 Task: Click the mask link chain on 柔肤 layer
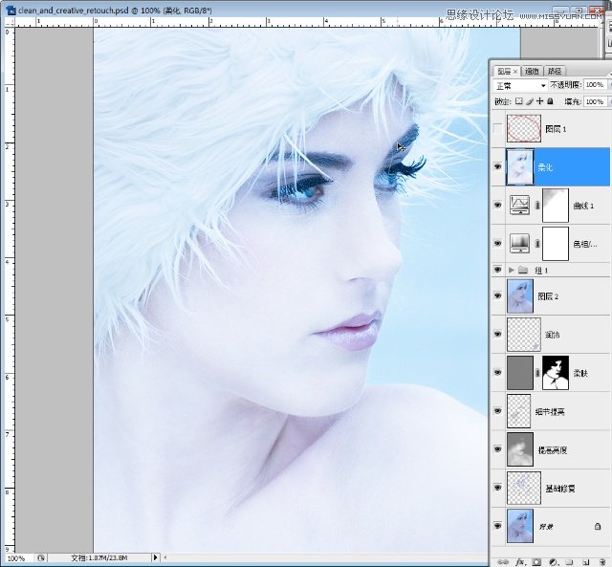537,373
